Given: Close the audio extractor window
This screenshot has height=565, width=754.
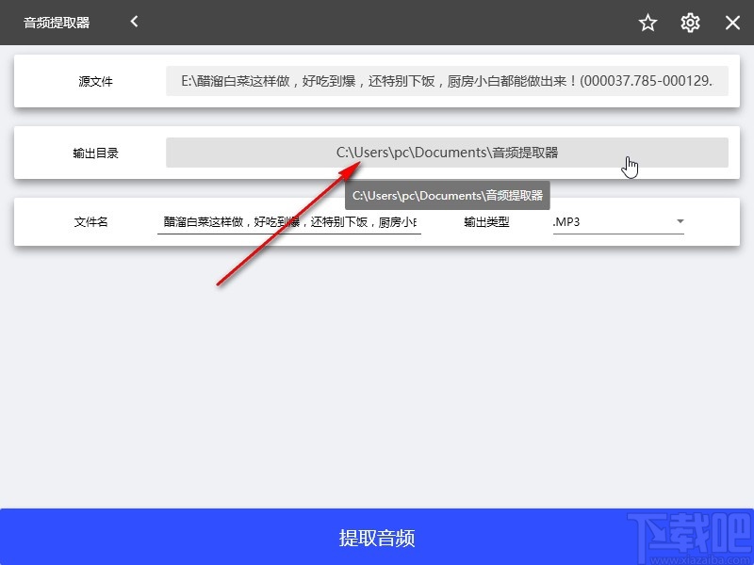Looking at the screenshot, I should tap(732, 23).
